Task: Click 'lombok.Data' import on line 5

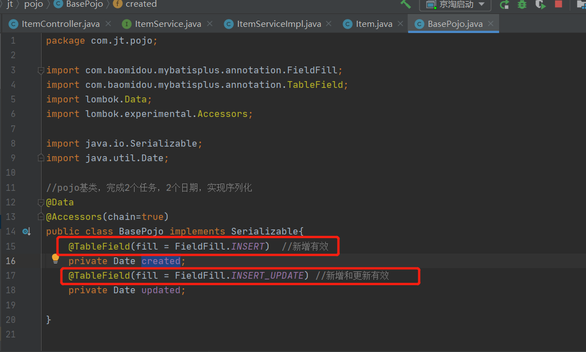Action: [x=116, y=99]
